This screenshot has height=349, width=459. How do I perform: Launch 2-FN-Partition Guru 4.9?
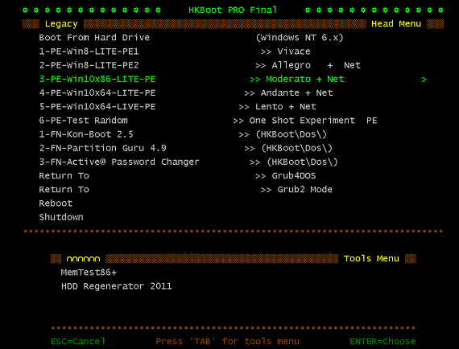point(103,148)
